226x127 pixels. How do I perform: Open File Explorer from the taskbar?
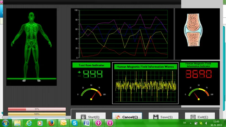pyautogui.click(x=17, y=123)
